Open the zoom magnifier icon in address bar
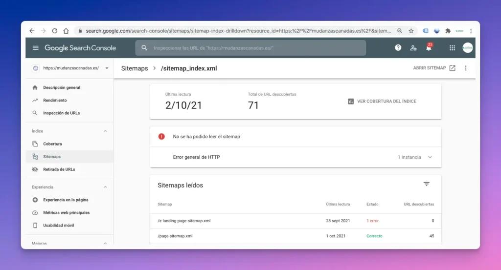 click(x=400, y=31)
